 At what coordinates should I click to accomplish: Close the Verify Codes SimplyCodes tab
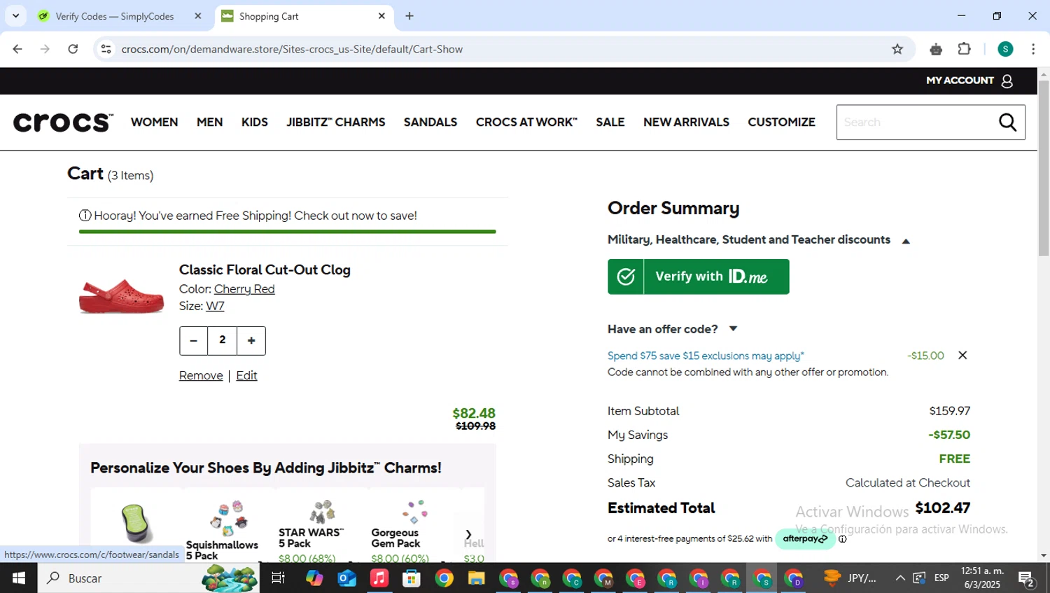point(198,16)
